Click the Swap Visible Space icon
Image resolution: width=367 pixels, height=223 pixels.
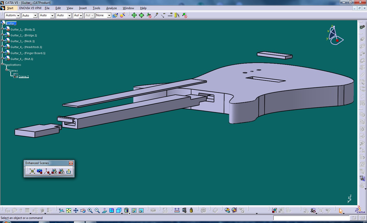point(141,211)
